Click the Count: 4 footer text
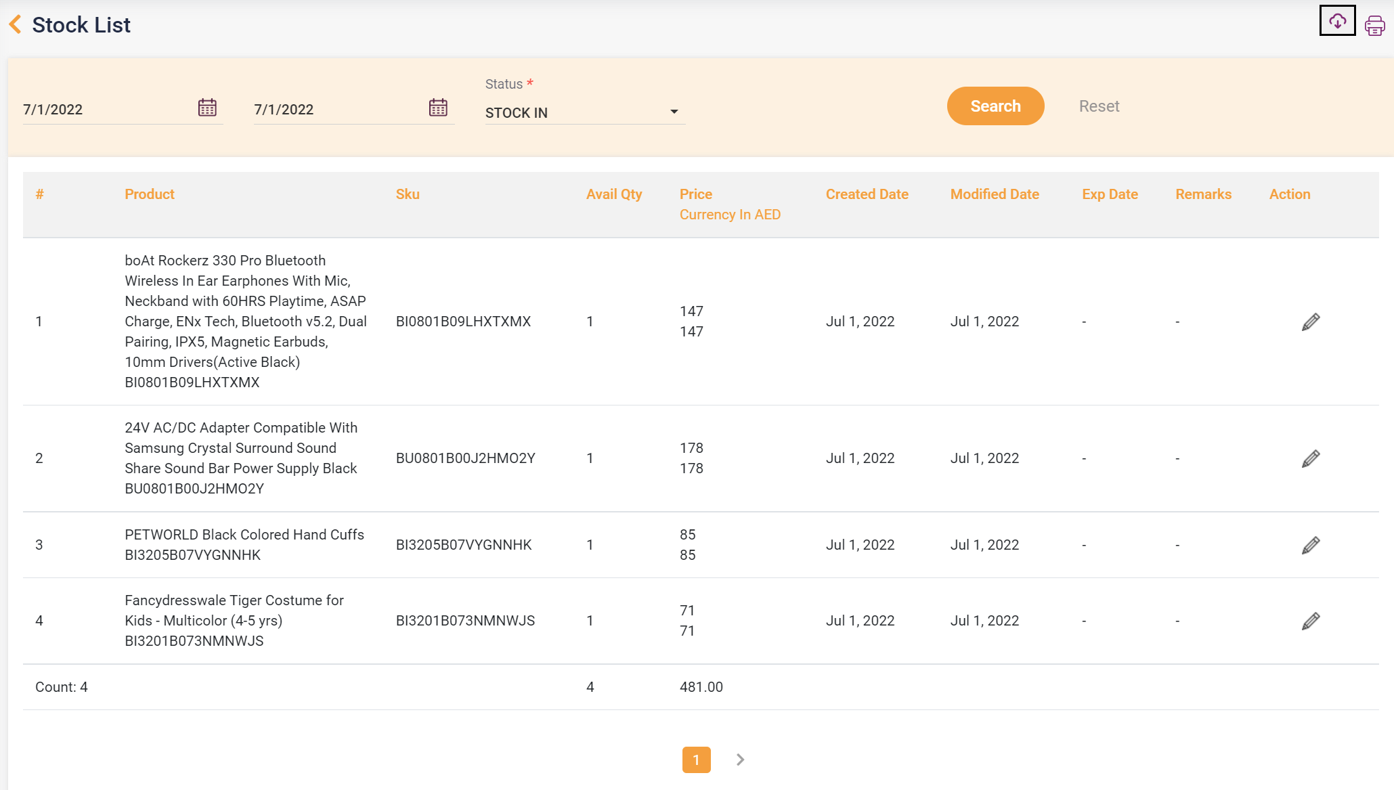Image resolution: width=1394 pixels, height=790 pixels. click(x=62, y=687)
